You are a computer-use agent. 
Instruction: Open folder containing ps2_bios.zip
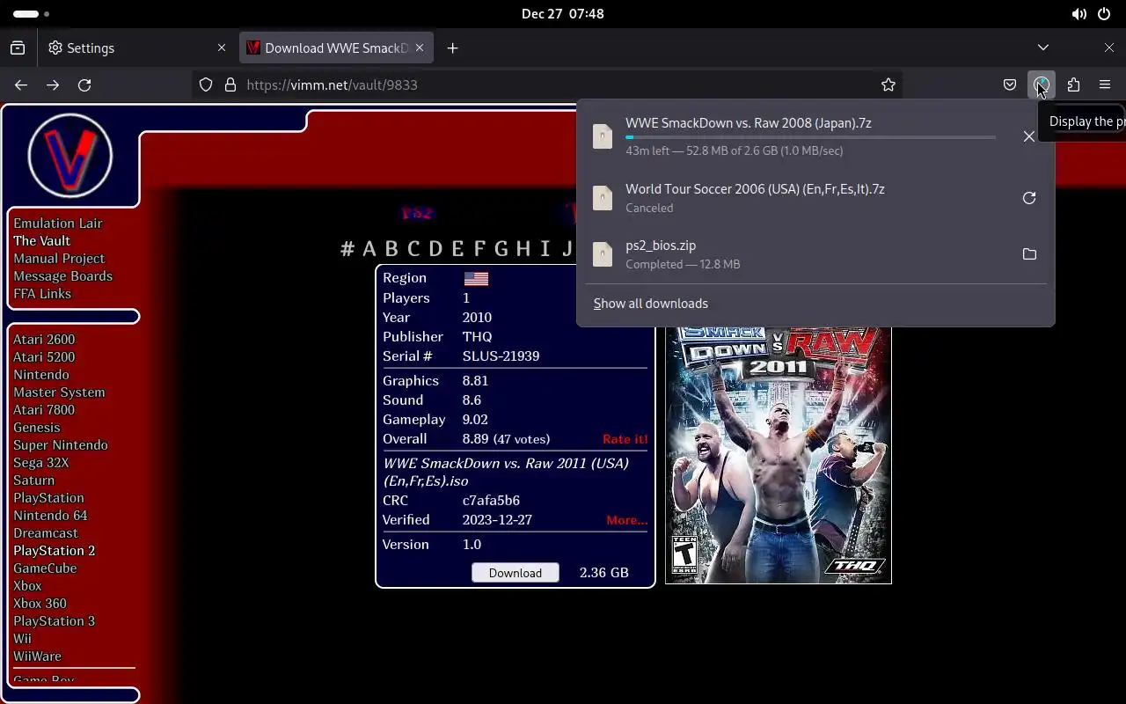coord(1028,254)
